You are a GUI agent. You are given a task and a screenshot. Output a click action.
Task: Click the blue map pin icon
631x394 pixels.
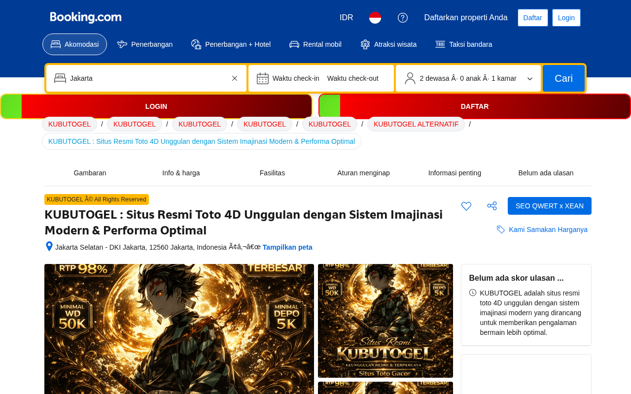tap(49, 246)
